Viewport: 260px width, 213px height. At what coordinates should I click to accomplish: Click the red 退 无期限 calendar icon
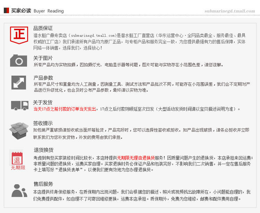[18, 160]
